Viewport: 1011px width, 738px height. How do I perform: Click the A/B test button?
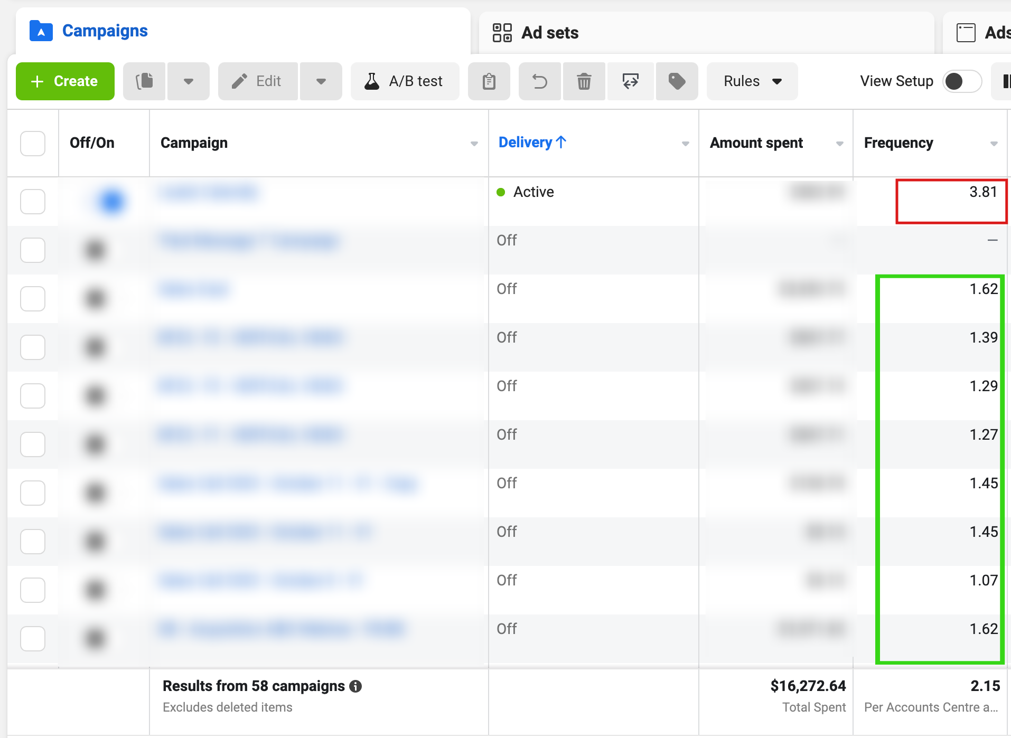point(405,81)
